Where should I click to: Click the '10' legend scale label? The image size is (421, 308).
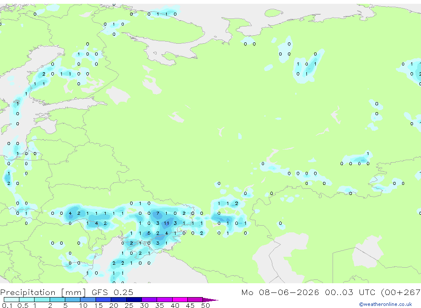point(83,305)
